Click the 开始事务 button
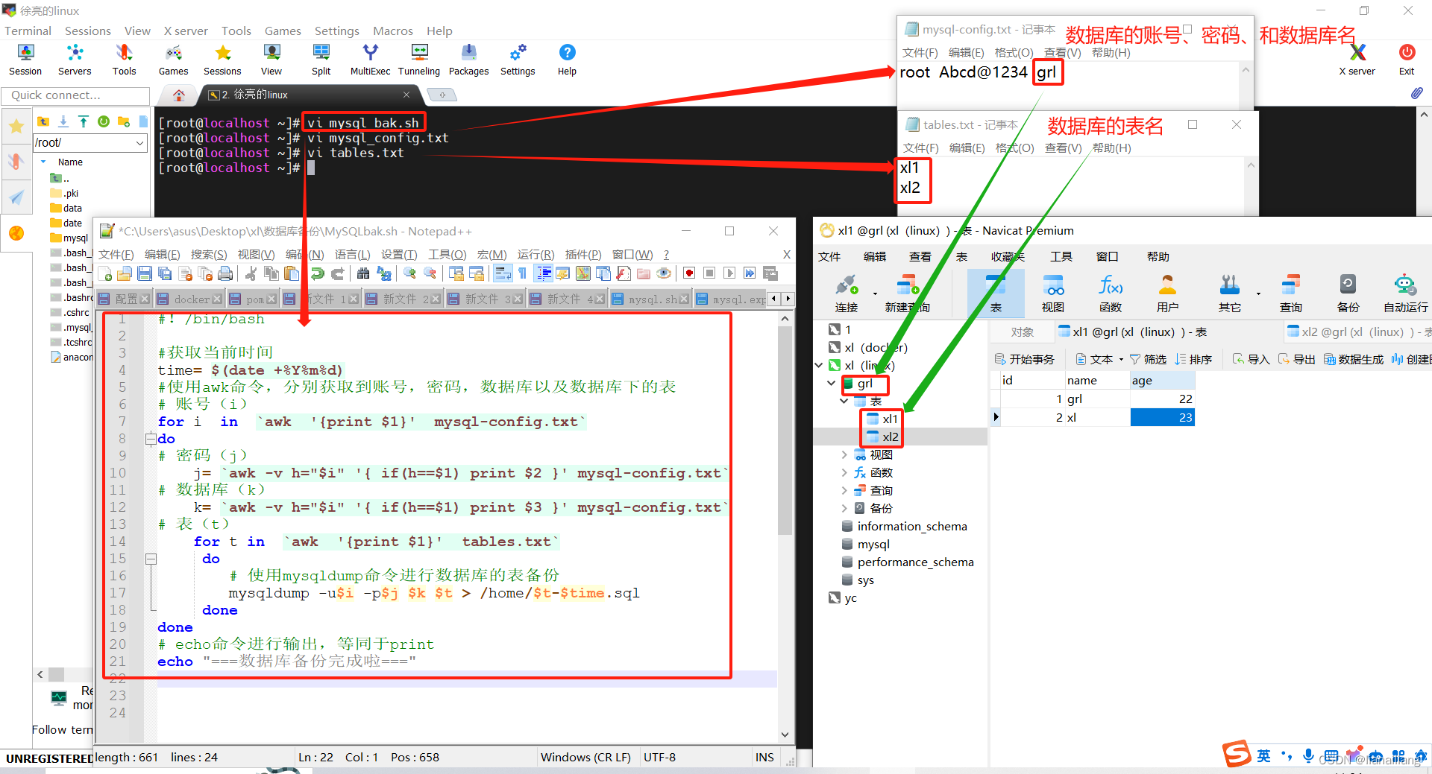 tap(1024, 359)
